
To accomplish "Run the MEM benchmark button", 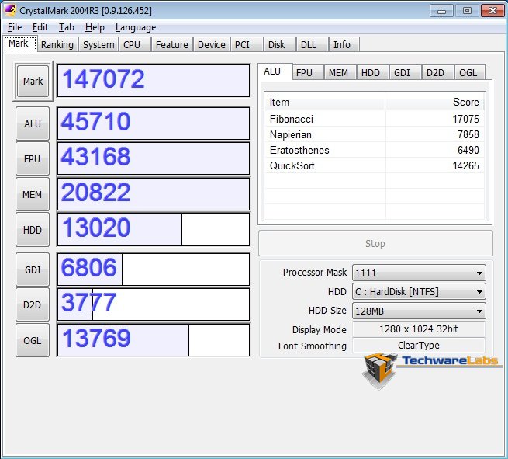I will pos(33,194).
